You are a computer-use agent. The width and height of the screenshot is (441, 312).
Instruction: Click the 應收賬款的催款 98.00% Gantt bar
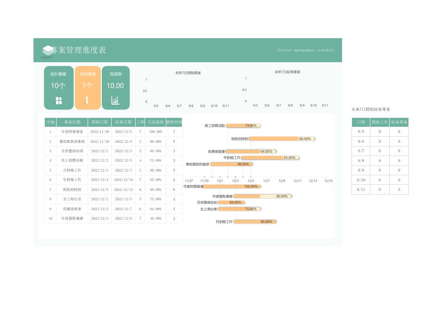[231, 164]
